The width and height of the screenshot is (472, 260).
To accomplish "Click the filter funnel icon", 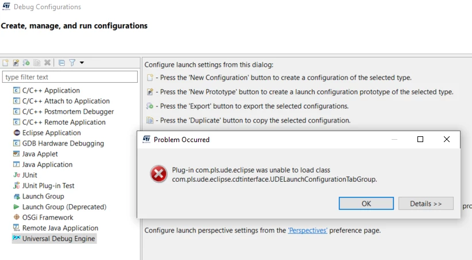I will [72, 63].
